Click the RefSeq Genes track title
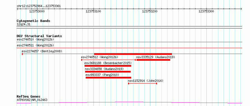The width and height of the screenshot is (250, 106). coord(29,97)
